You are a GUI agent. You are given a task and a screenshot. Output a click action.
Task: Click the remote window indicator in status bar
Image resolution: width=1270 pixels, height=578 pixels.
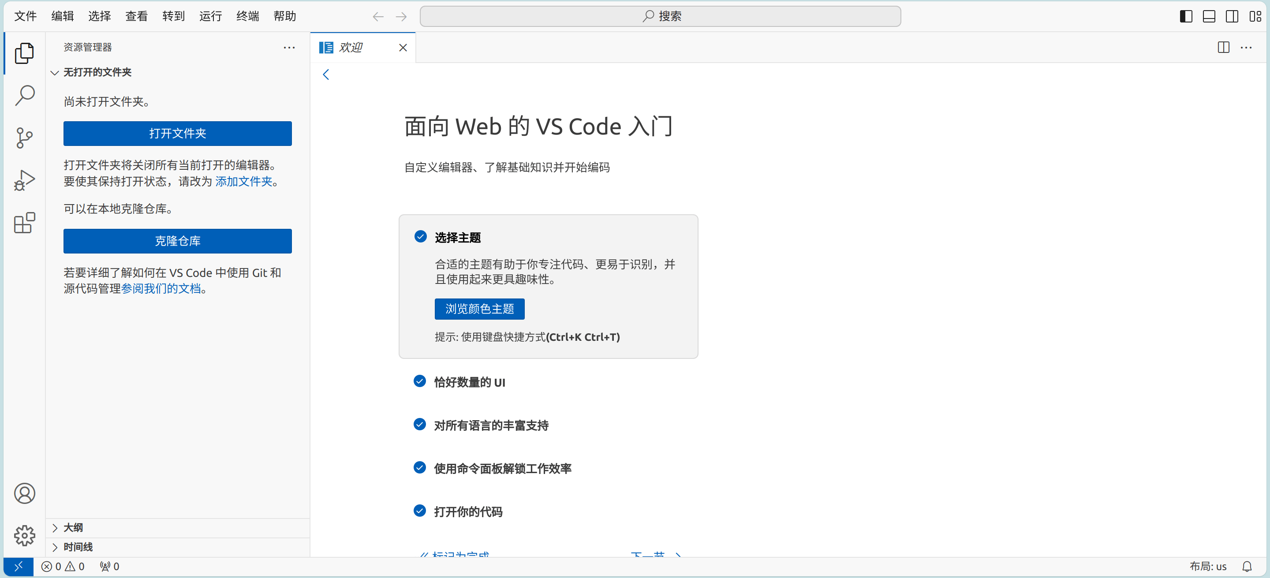(18, 567)
